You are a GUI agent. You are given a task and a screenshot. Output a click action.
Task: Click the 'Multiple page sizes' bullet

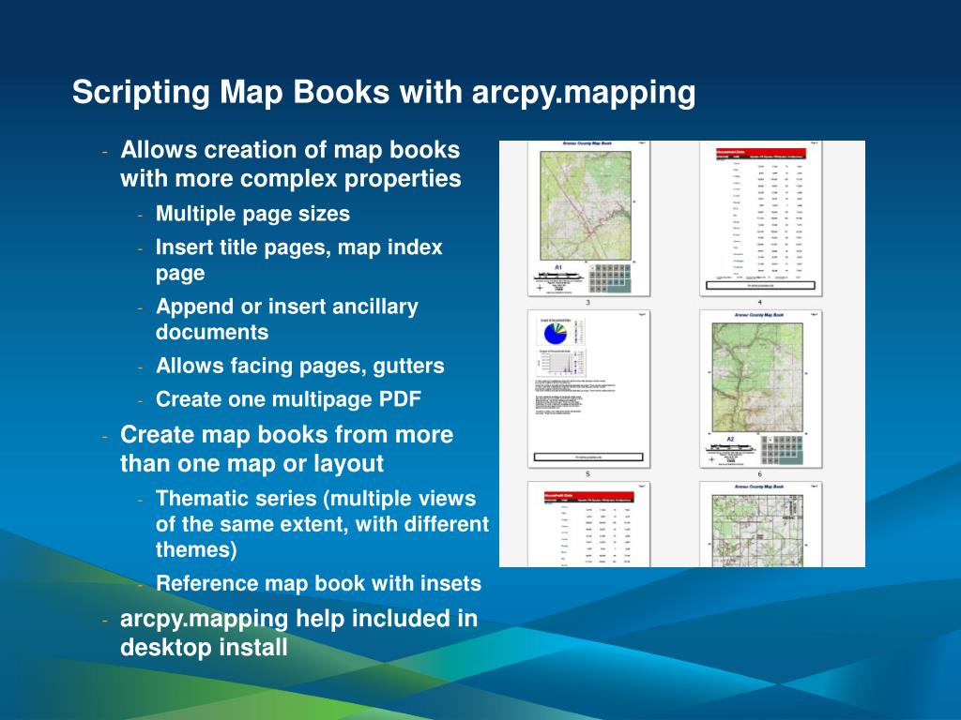pos(252,214)
